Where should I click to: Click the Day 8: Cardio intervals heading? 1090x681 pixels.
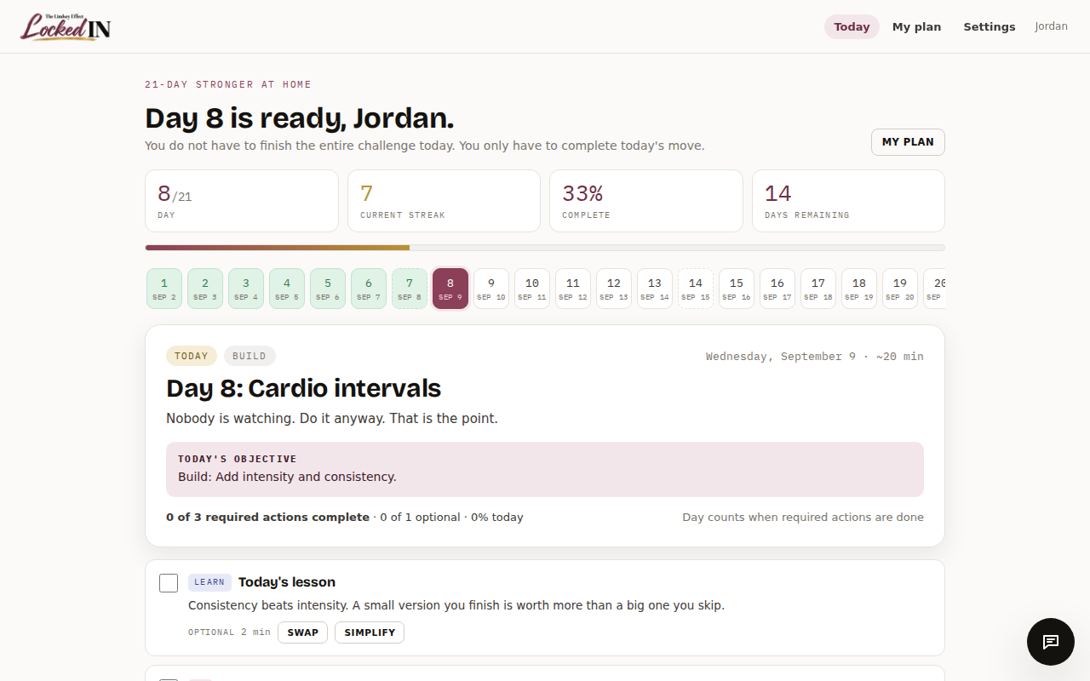[304, 388]
